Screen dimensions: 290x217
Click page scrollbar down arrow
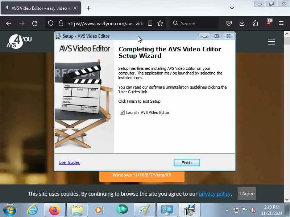pyautogui.click(x=287, y=200)
